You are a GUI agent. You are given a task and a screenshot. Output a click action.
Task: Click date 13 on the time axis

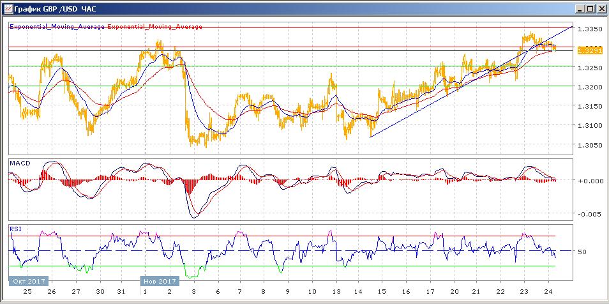pyautogui.click(x=336, y=292)
